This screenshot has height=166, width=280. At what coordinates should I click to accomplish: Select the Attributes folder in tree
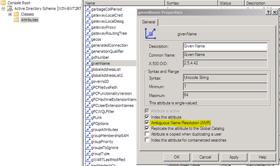click(29, 20)
